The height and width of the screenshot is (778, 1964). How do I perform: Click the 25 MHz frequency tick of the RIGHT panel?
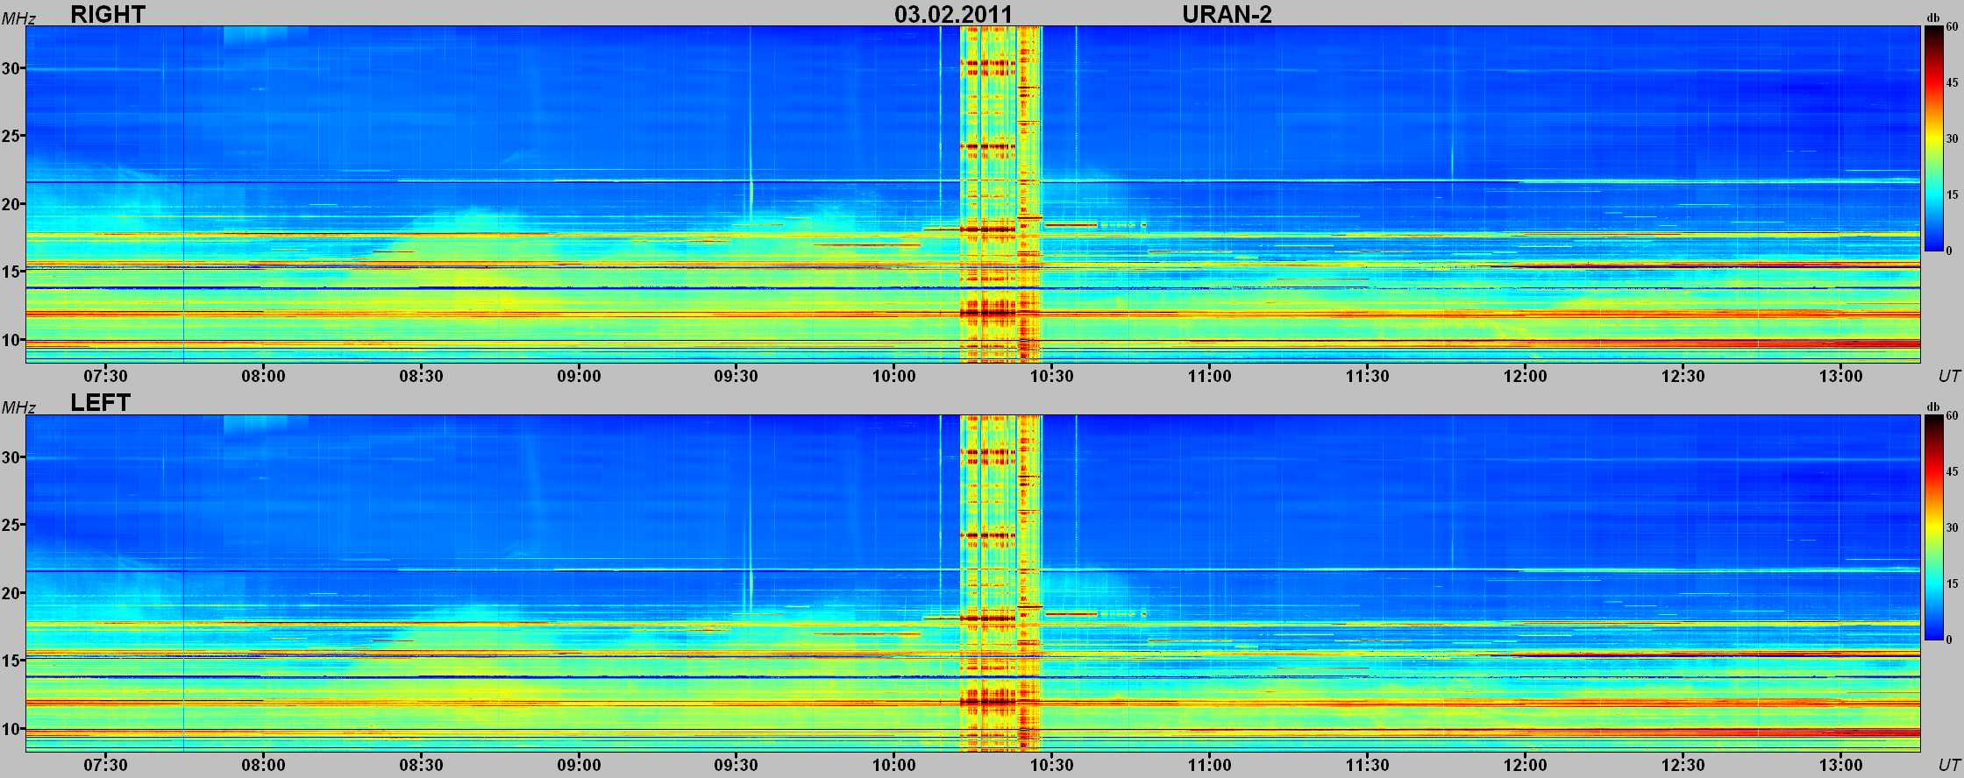11,137
